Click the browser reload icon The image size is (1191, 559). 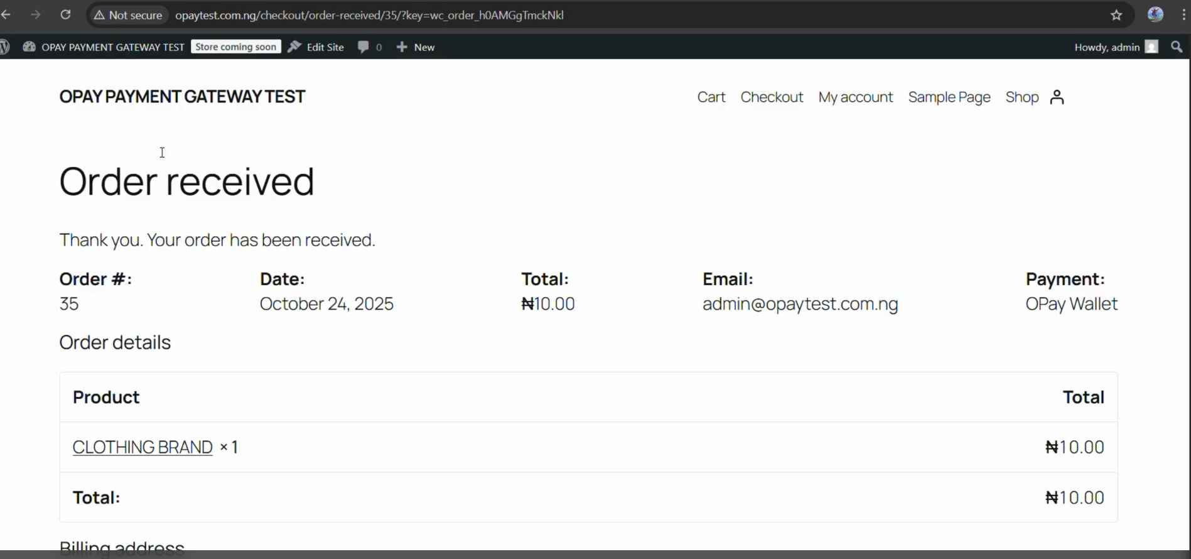65,15
